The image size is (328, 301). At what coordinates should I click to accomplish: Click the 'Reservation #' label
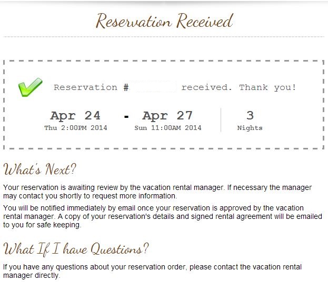coord(91,87)
